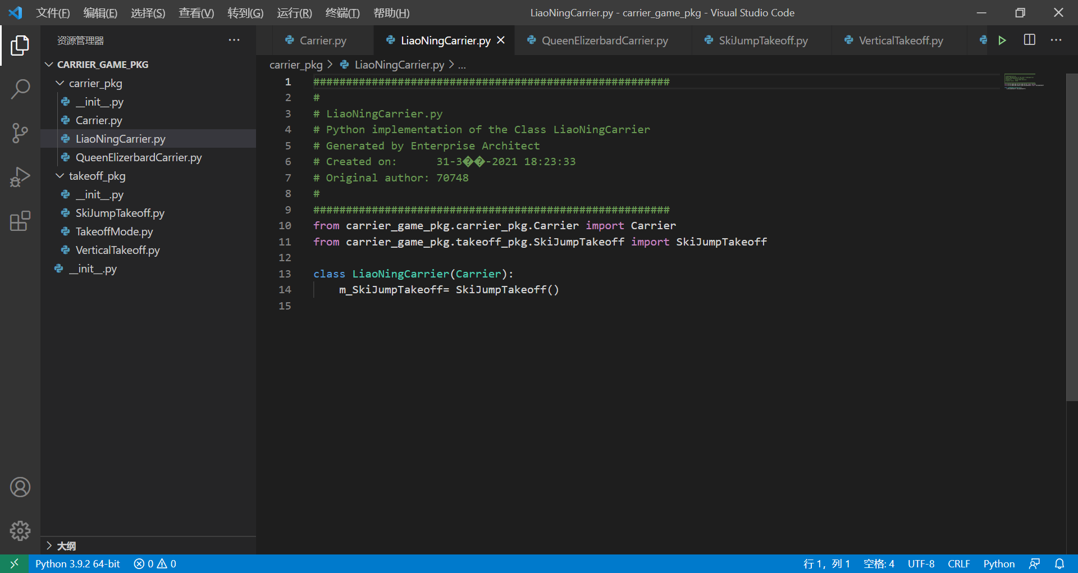
Task: Click the code minimap preview
Action: pos(1024,82)
